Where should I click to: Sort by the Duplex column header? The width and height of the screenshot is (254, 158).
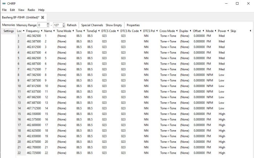tap(185, 31)
